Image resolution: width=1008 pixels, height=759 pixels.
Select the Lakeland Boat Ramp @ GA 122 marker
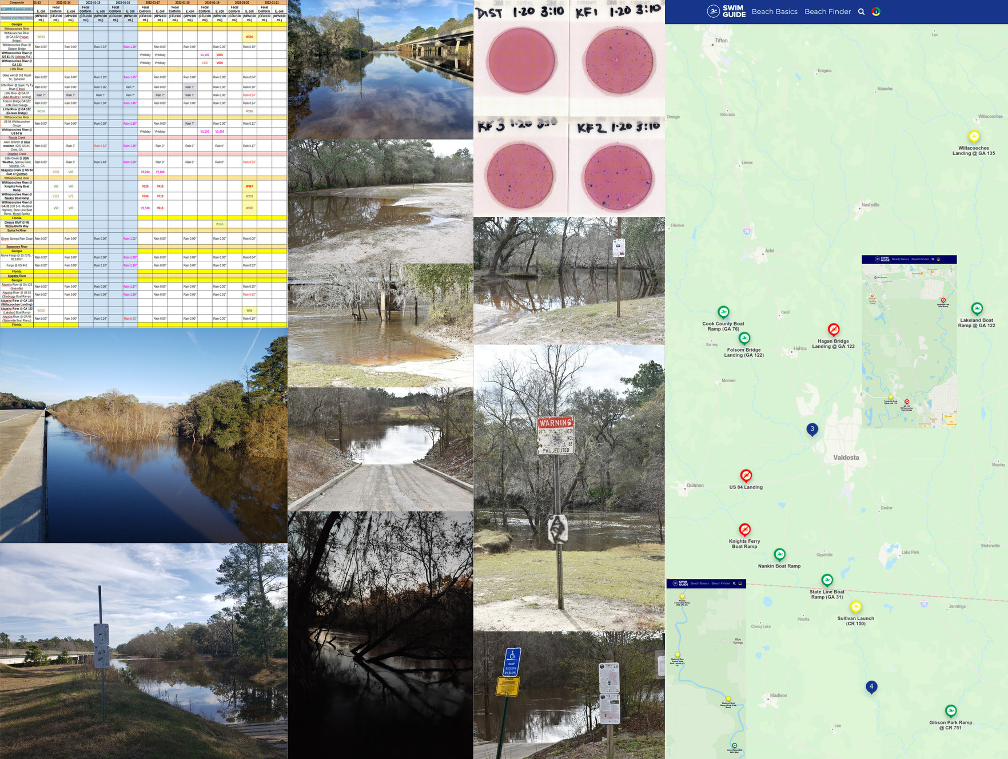(977, 309)
